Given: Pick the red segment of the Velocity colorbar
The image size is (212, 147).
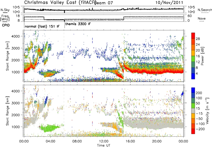Looking at the screenshot, I should [193, 131].
